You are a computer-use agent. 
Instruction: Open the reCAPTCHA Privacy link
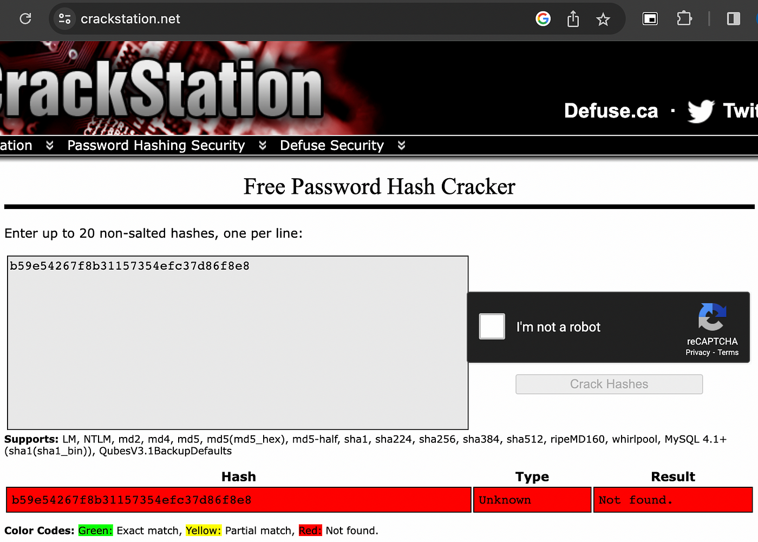697,352
